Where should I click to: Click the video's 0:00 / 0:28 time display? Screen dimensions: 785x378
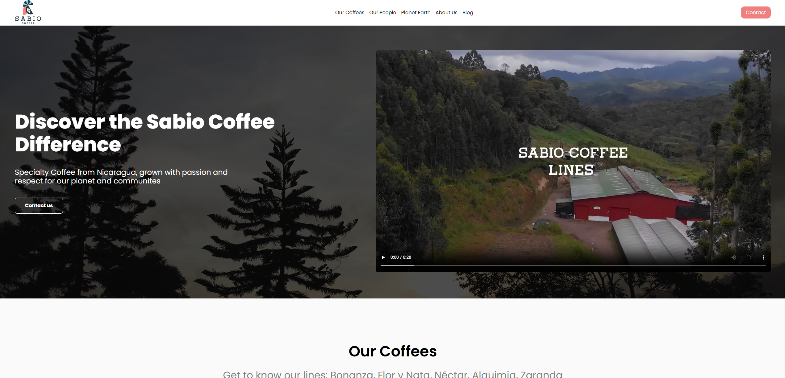[401, 257]
